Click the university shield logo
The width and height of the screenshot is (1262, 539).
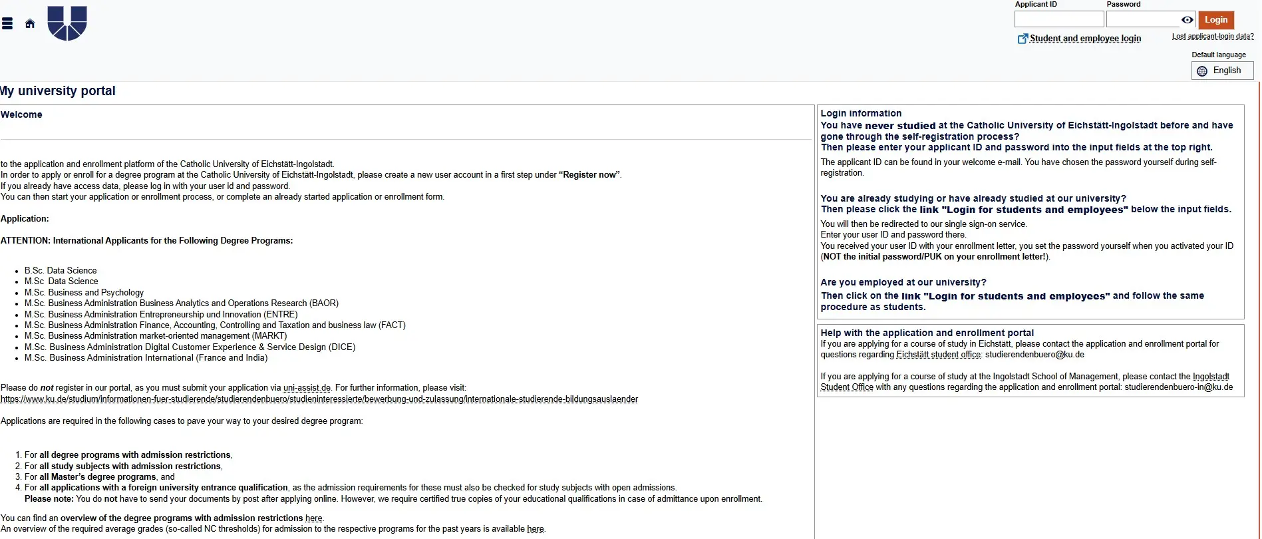67,23
